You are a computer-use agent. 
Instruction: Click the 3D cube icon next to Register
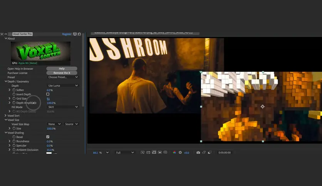pyautogui.click(x=75, y=34)
